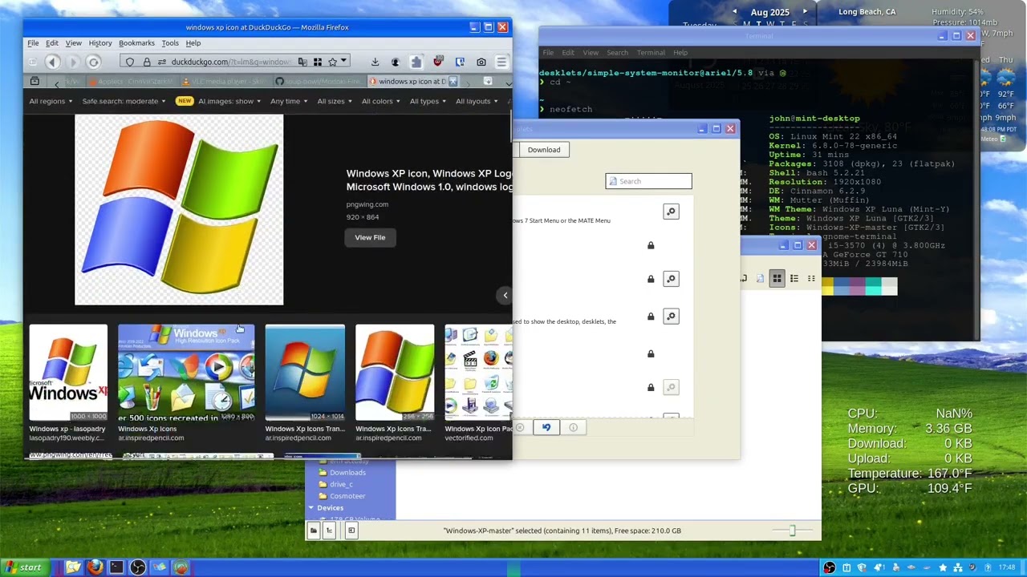Viewport: 1027px width, 577px height.
Task: Open the Firefox sidebar toggle icon
Action: (33, 62)
